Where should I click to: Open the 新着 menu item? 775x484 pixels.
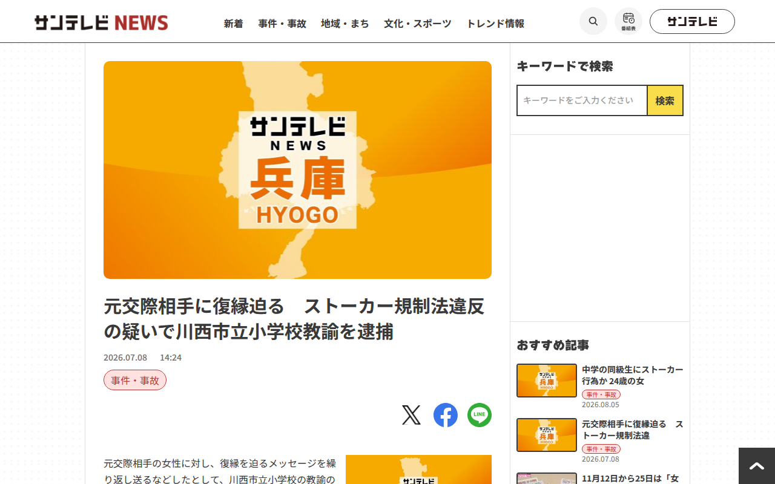234,24
